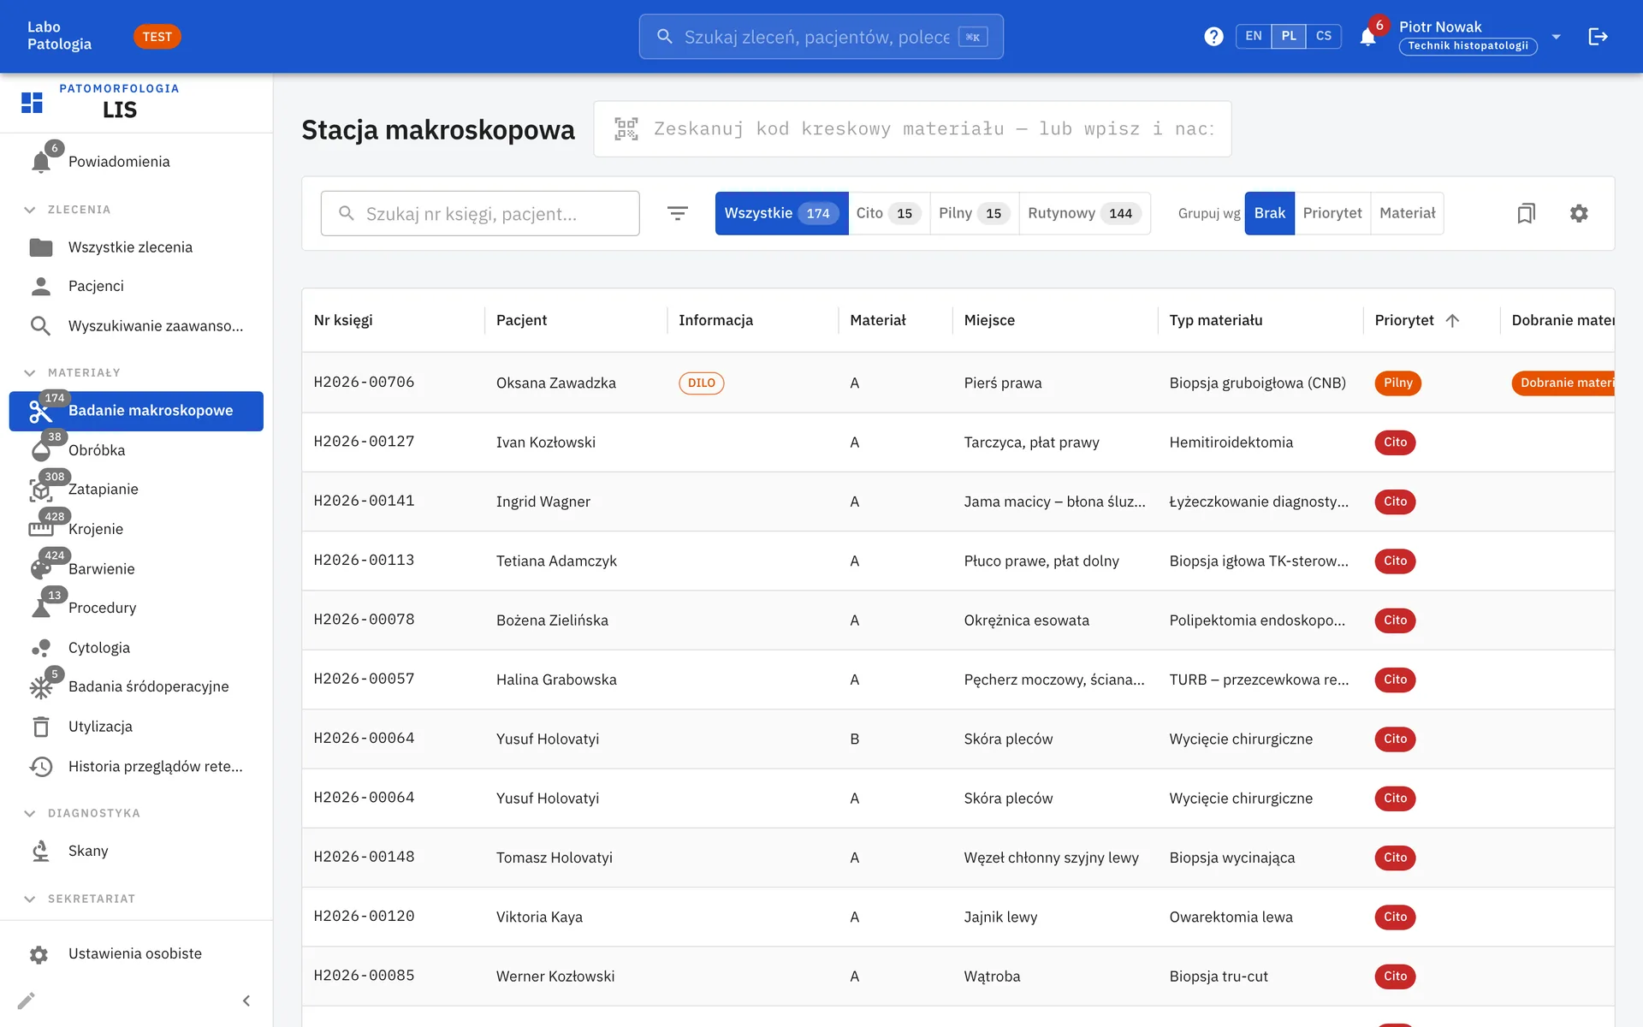Click the global search box in the header

(x=821, y=37)
